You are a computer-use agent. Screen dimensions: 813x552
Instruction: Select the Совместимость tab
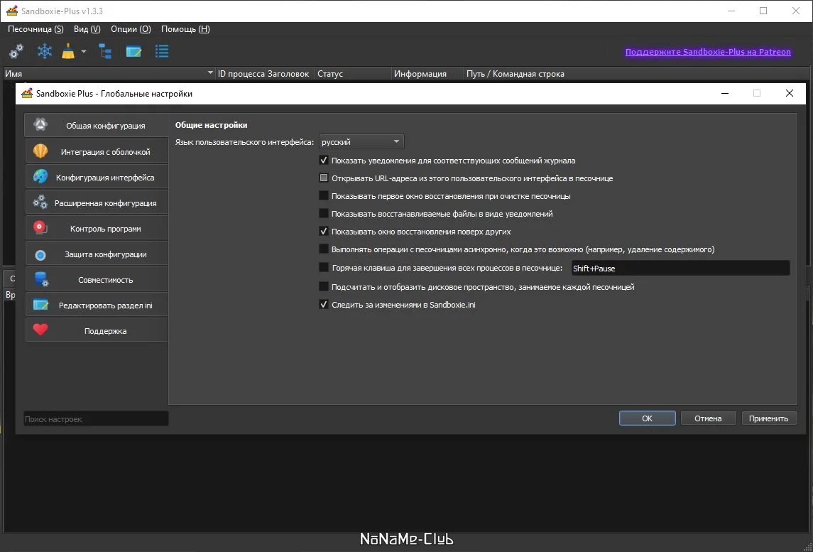click(x=97, y=280)
